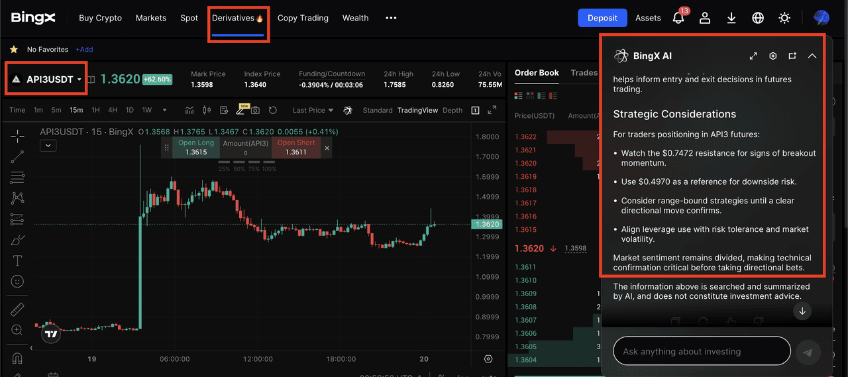Image resolution: width=848 pixels, height=377 pixels.
Task: Select the trend line drawing tool
Action: [18, 157]
